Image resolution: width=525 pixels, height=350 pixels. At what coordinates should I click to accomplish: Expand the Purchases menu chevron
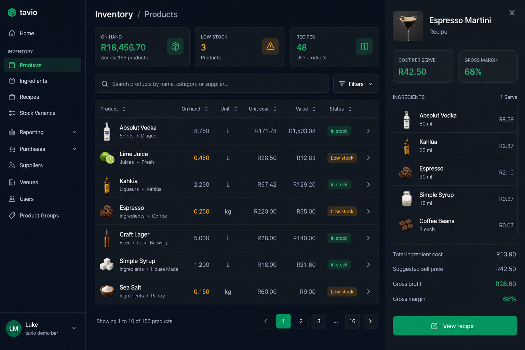pyautogui.click(x=74, y=149)
